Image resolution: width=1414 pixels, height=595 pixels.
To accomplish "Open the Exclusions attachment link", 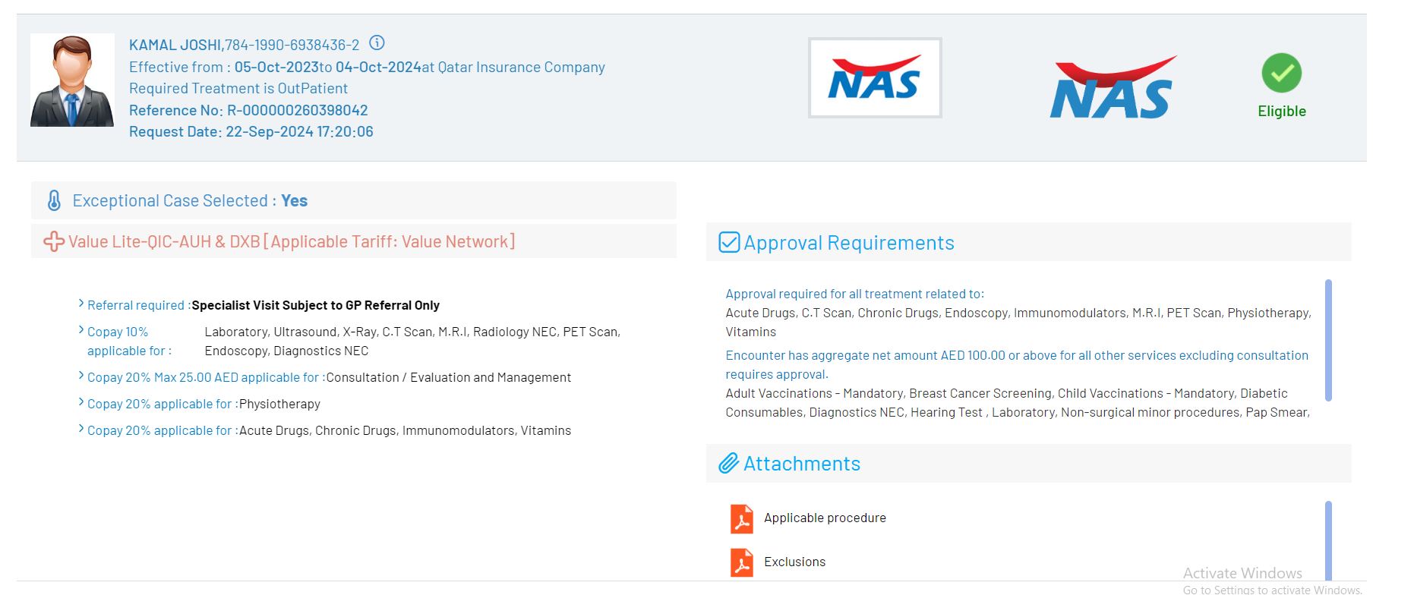I will [x=794, y=562].
